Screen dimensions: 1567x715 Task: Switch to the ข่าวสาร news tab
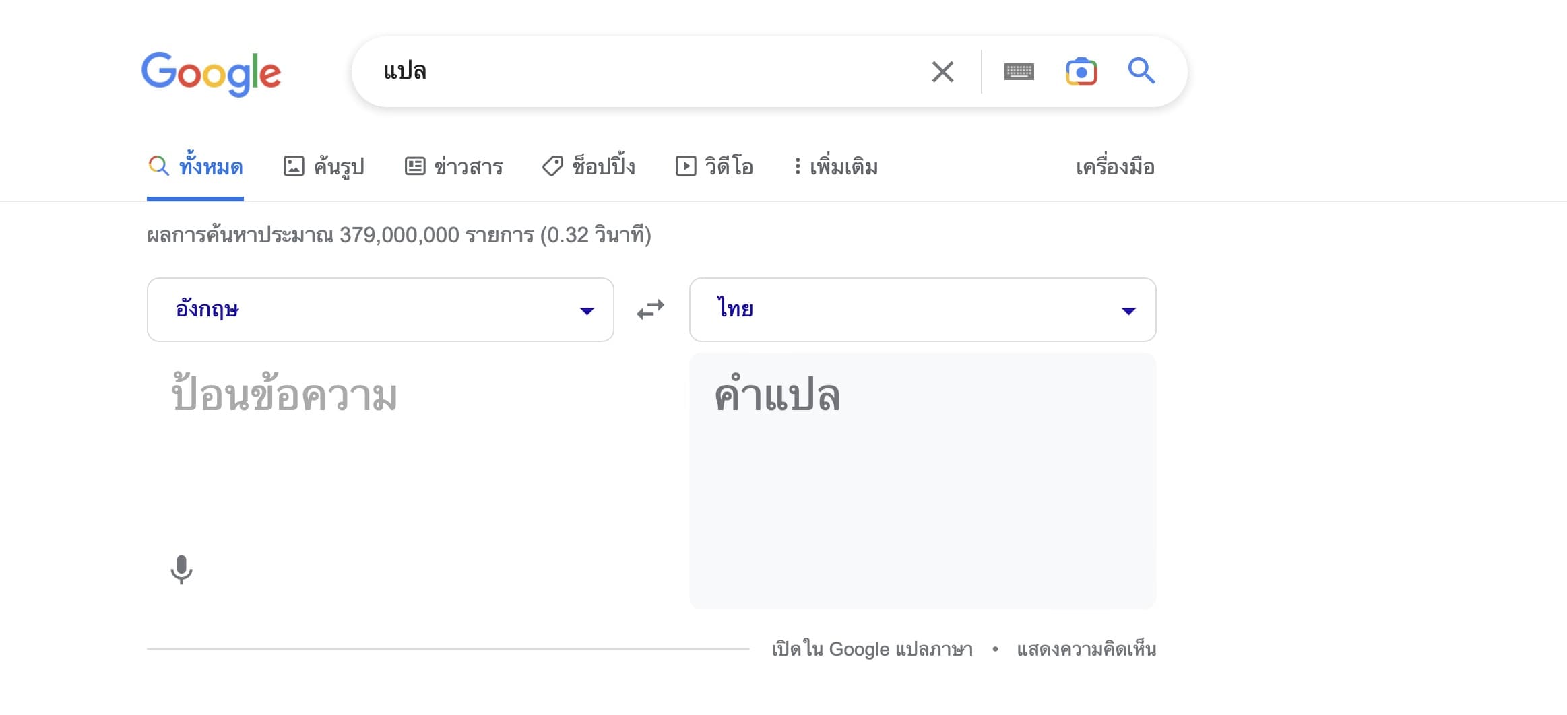pos(454,166)
